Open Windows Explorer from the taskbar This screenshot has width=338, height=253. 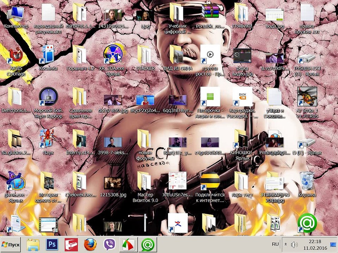[x=33, y=245]
